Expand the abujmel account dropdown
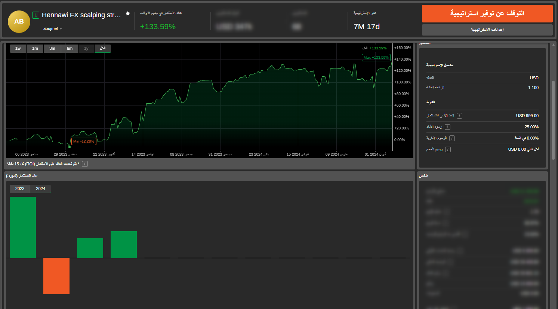The image size is (558, 309). [53, 28]
